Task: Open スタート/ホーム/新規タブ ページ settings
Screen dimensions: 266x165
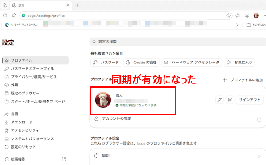Action: point(35,102)
